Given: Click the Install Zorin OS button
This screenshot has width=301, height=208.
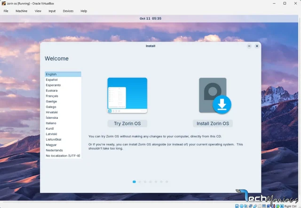Looking at the screenshot, I should [213, 124].
